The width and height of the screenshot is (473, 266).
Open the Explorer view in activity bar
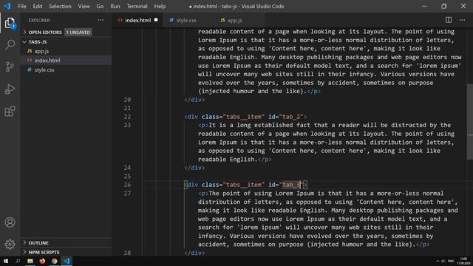point(10,23)
